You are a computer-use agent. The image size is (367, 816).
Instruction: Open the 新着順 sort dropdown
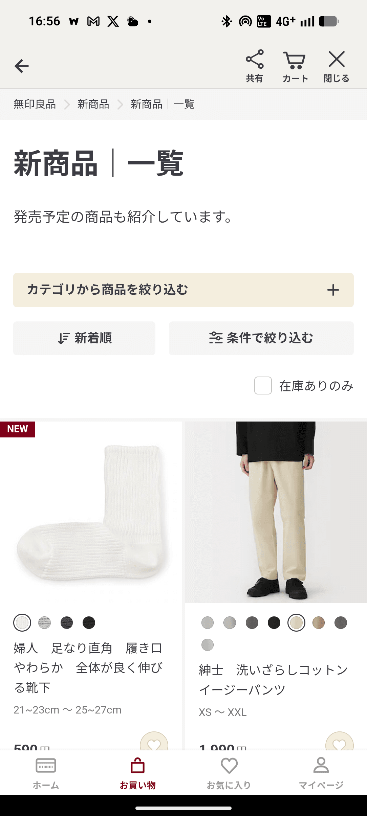point(84,338)
